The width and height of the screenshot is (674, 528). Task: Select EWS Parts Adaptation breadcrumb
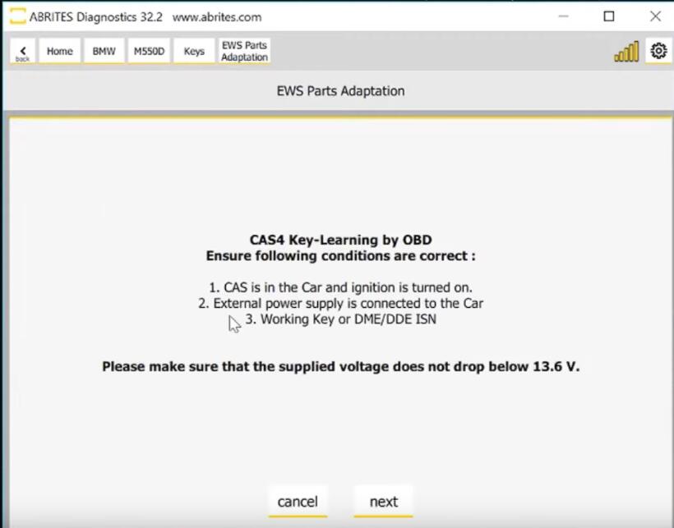pos(244,51)
